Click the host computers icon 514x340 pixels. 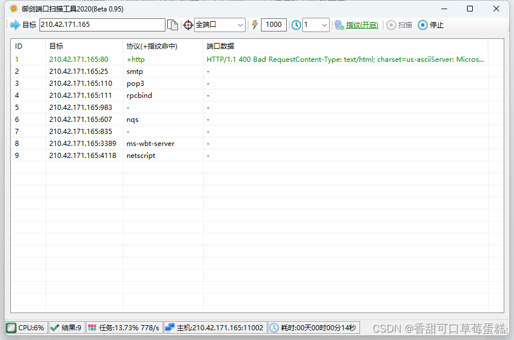(169, 327)
